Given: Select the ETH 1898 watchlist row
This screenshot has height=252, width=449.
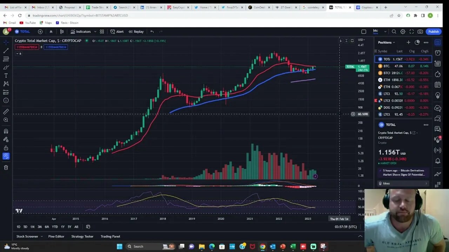Looking at the screenshot, I should click(x=403, y=80).
